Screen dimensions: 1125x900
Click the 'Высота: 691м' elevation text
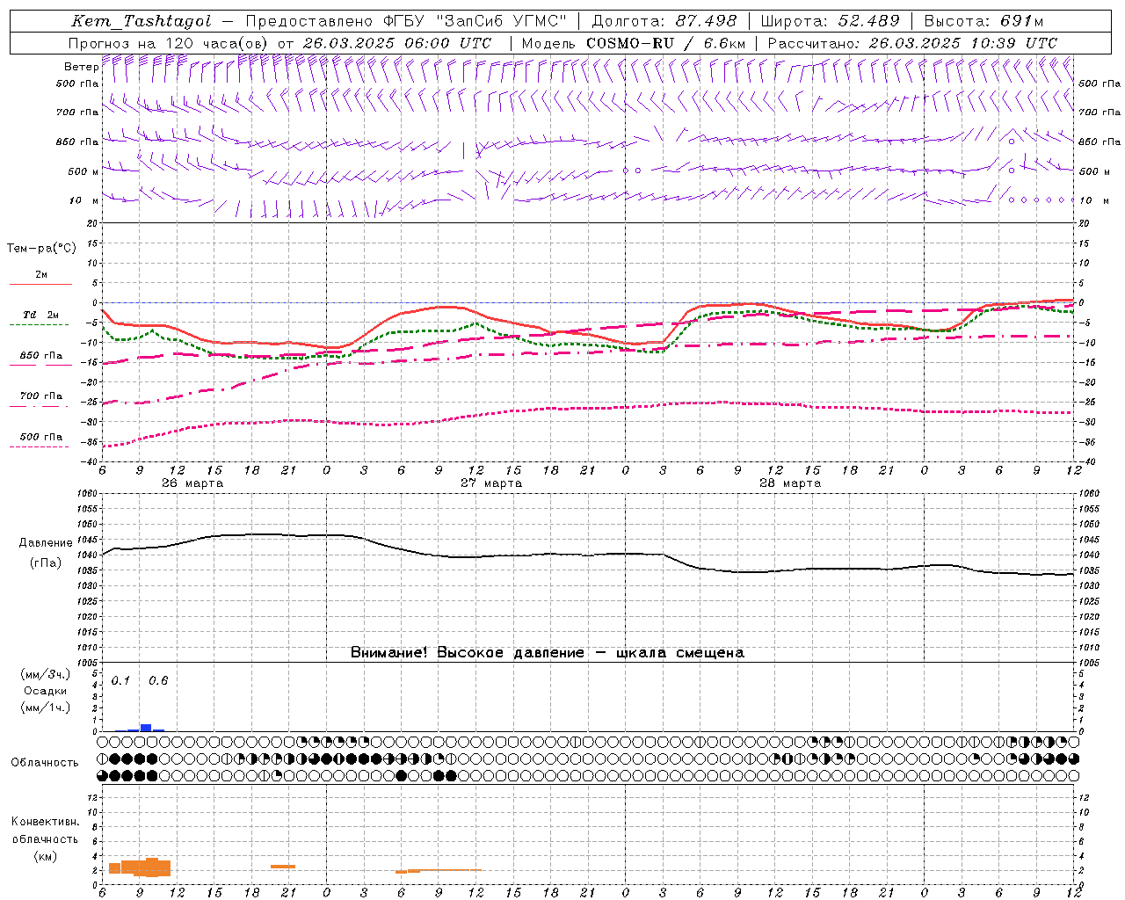coord(983,21)
